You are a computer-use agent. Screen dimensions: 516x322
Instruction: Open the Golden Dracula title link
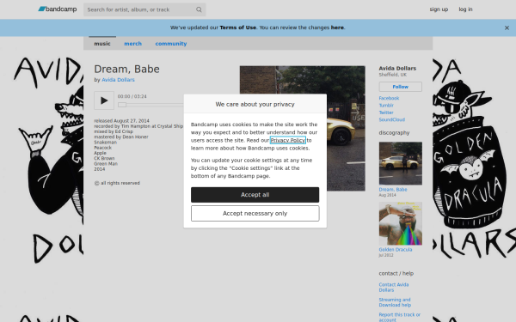coord(396,250)
